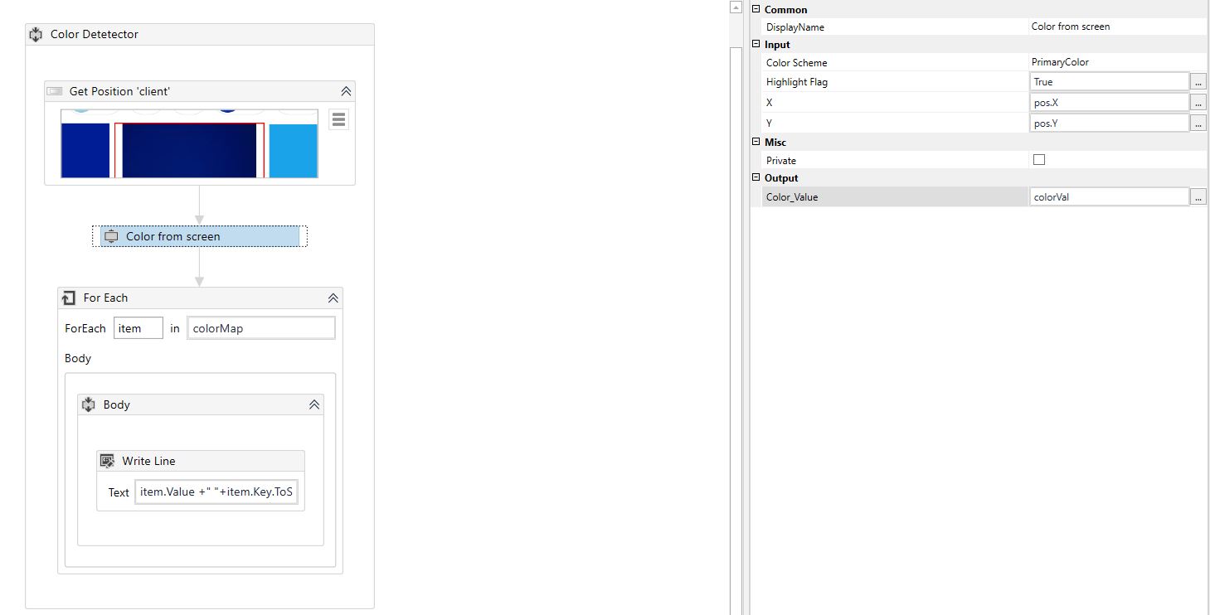Viewport: 1210px width, 615px height.
Task: Collapse the Get Position 'client' activity
Action: coord(346,91)
